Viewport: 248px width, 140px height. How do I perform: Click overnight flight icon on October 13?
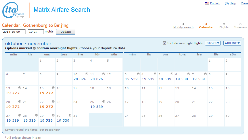click(19, 88)
